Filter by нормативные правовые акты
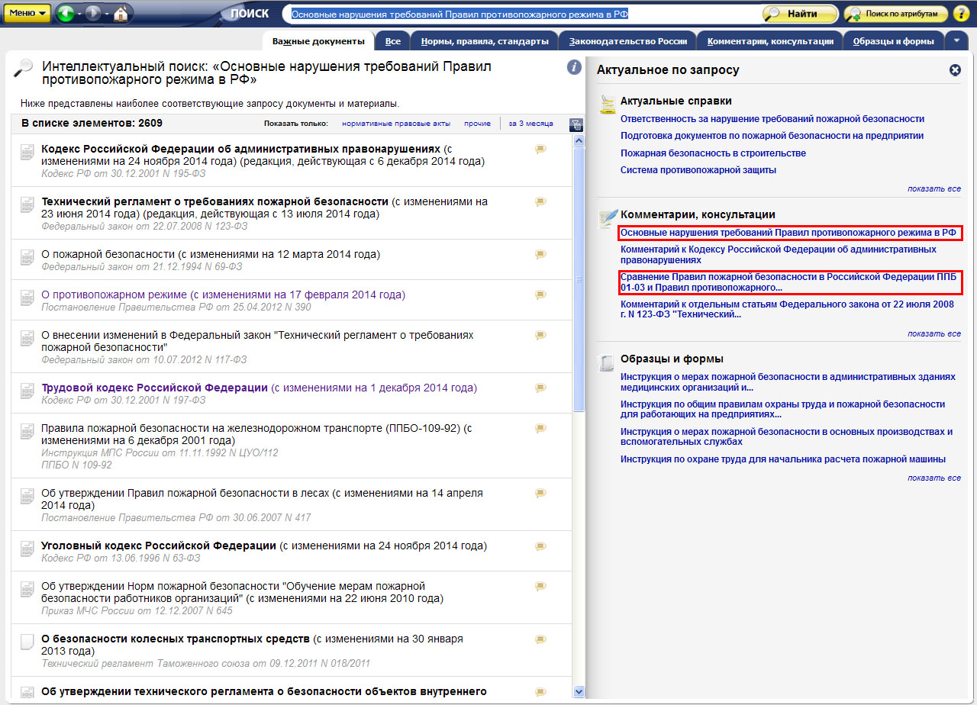The height and width of the screenshot is (705, 977). click(x=395, y=124)
